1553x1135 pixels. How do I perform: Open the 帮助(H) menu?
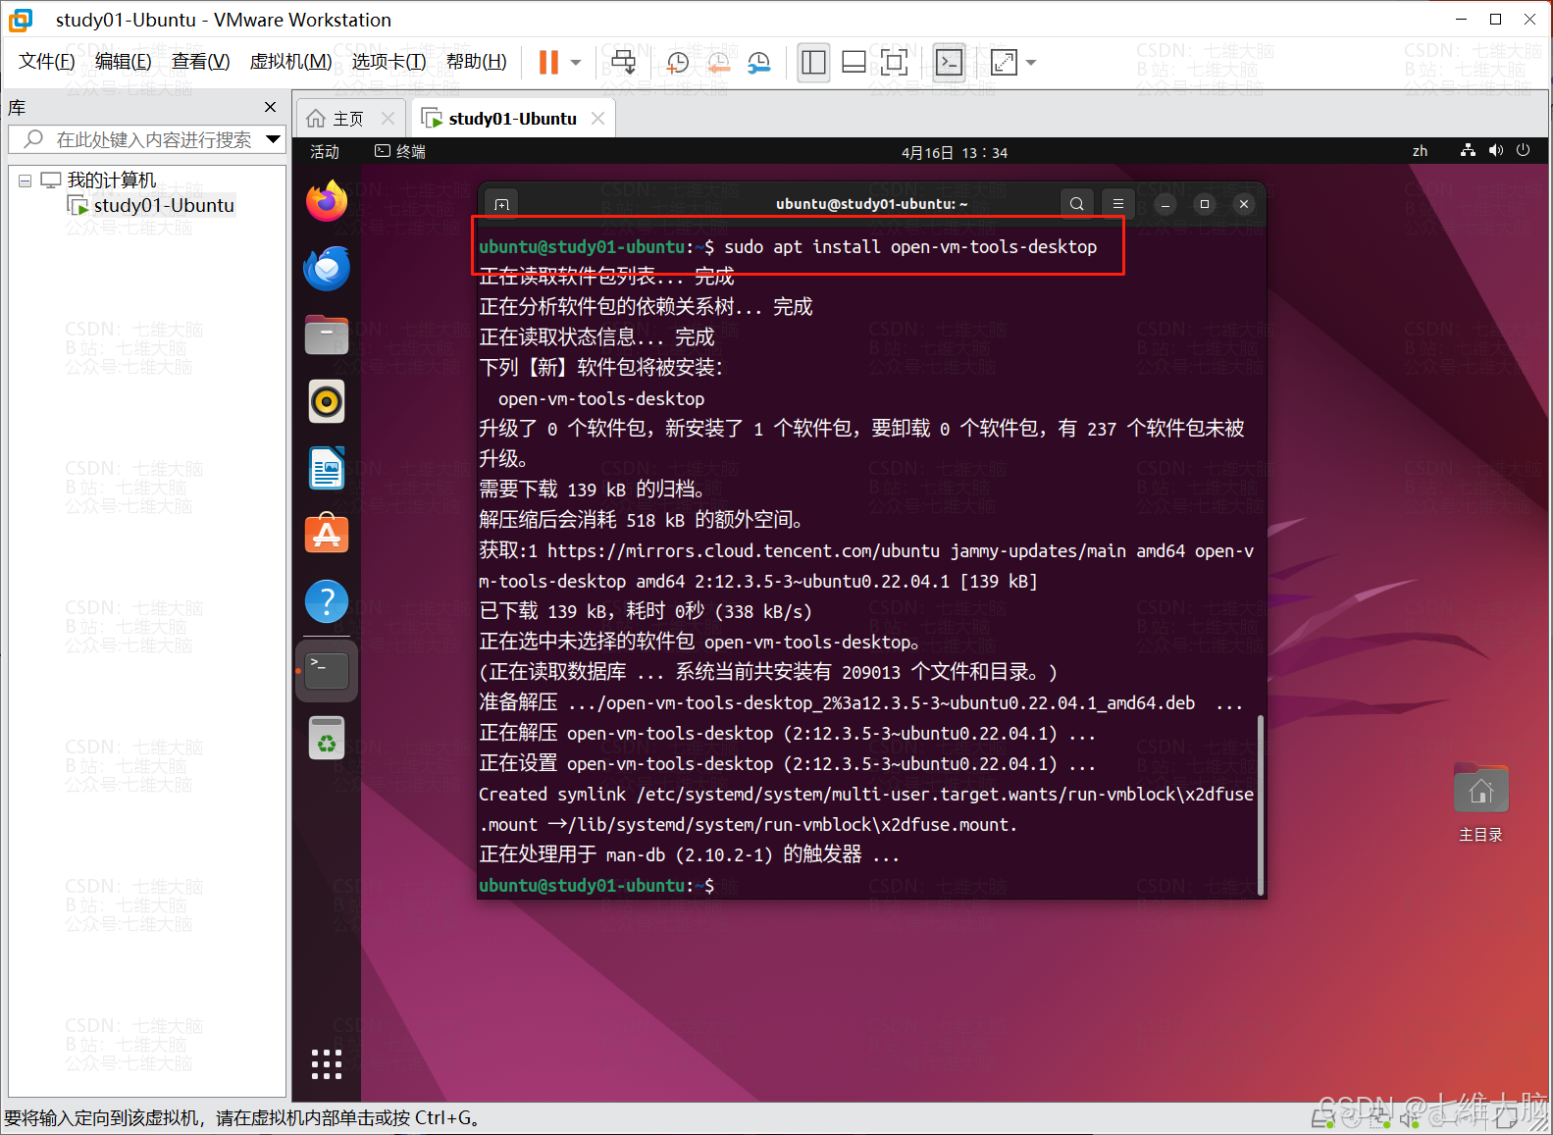coord(476,62)
